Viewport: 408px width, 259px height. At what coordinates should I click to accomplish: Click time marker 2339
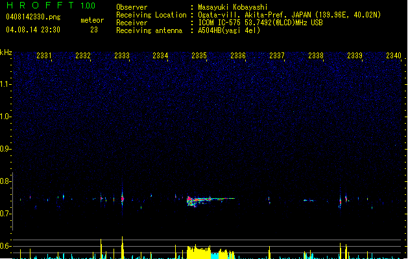(x=355, y=56)
